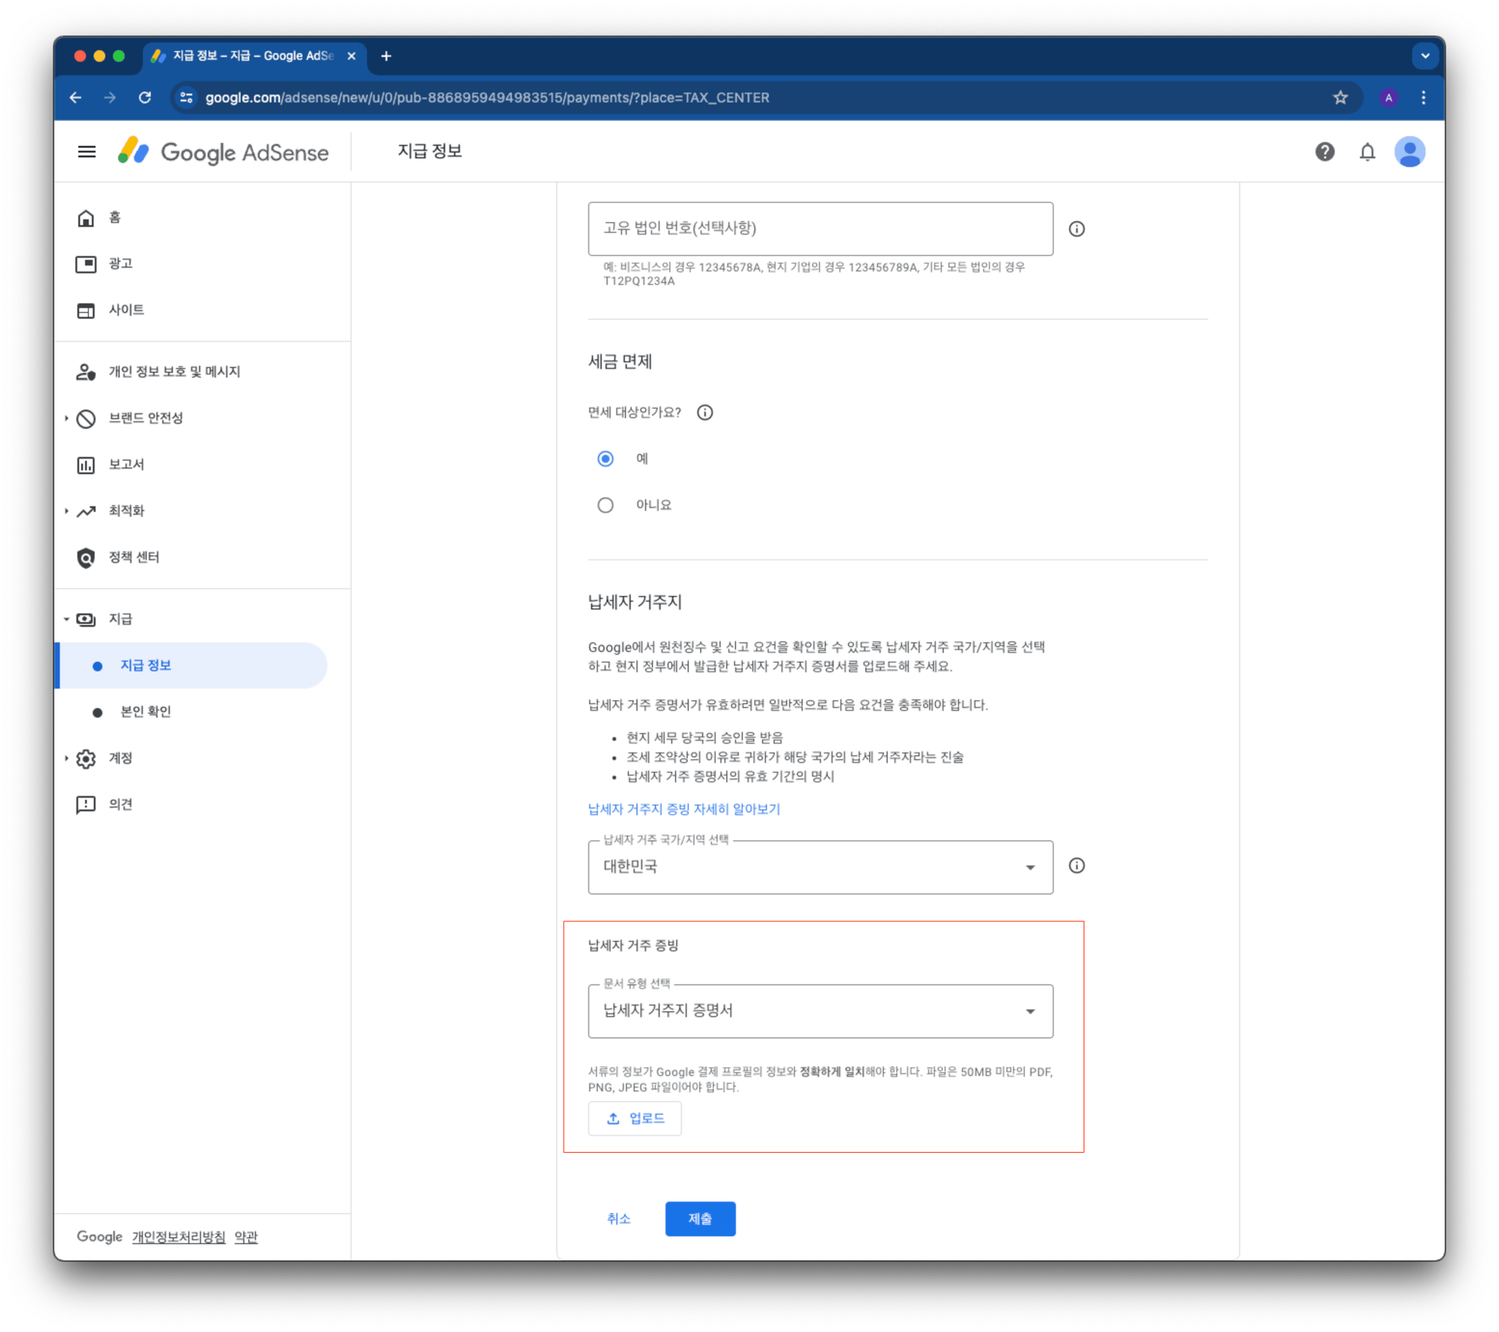Click info icon beside 면세 대상인가요?

click(705, 412)
